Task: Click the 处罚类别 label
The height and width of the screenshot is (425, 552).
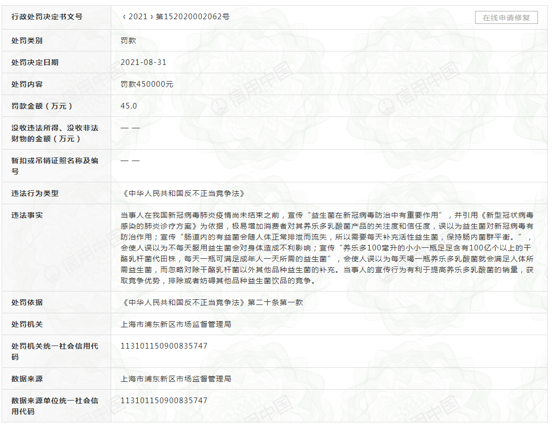Action: point(27,41)
